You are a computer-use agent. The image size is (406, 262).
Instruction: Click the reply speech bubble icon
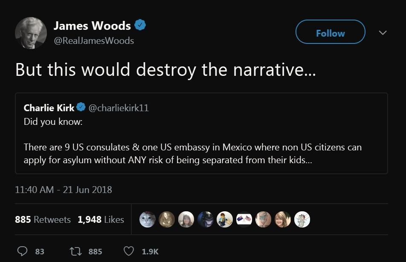[x=22, y=251]
